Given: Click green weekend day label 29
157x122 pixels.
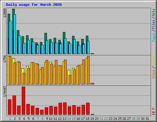Looking at the screenshot, I should point(138,119).
